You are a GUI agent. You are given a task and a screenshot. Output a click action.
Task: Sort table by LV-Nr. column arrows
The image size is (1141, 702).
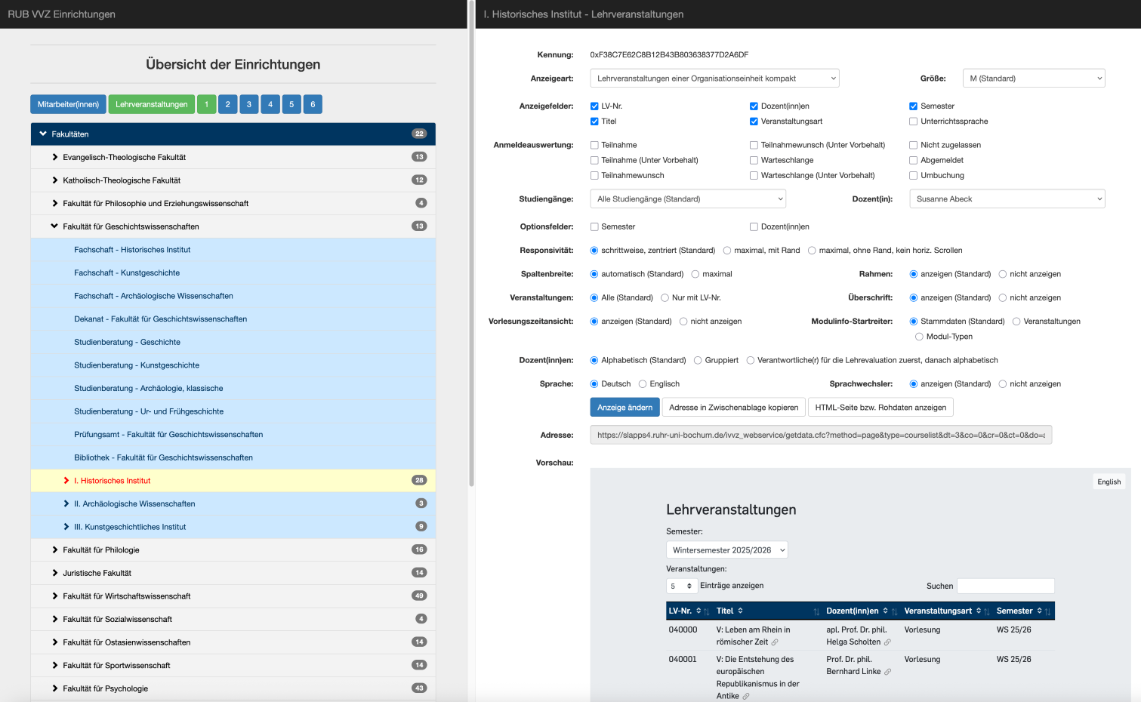(698, 611)
